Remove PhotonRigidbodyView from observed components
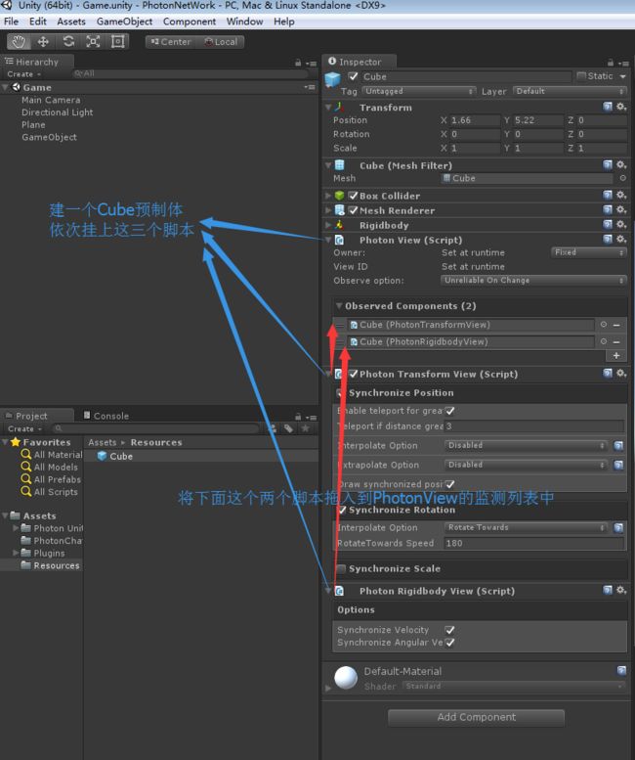 [616, 341]
